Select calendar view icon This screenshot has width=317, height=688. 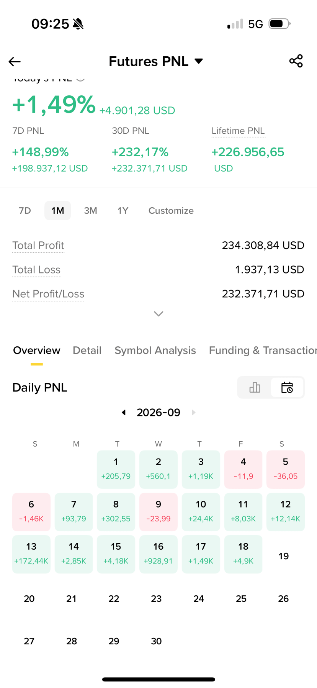point(287,387)
